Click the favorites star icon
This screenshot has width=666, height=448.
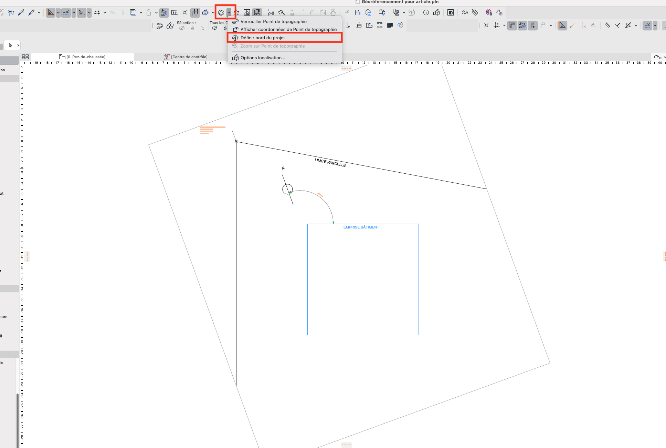[x=237, y=13]
